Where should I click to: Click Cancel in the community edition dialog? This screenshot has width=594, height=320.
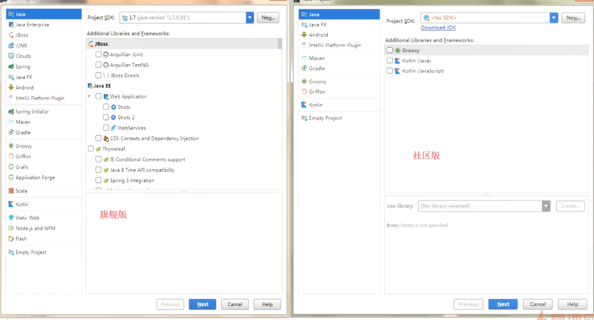538,304
